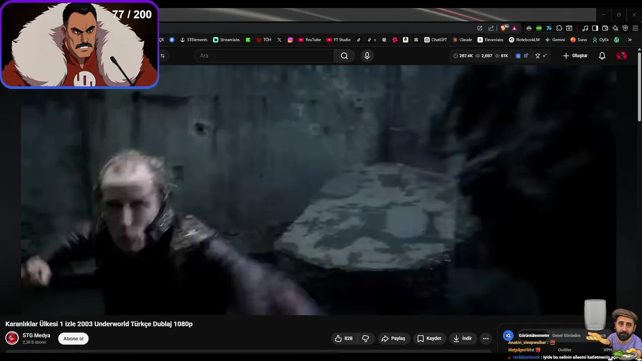Click the Abone ol subscribe button

(73, 338)
